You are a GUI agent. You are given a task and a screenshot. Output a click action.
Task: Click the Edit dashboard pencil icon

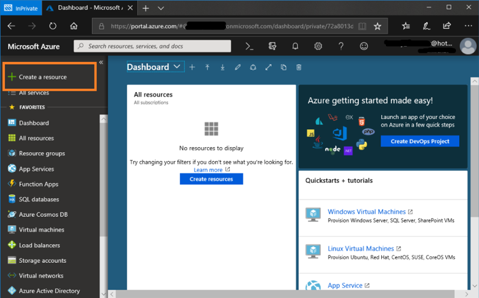[x=238, y=67]
